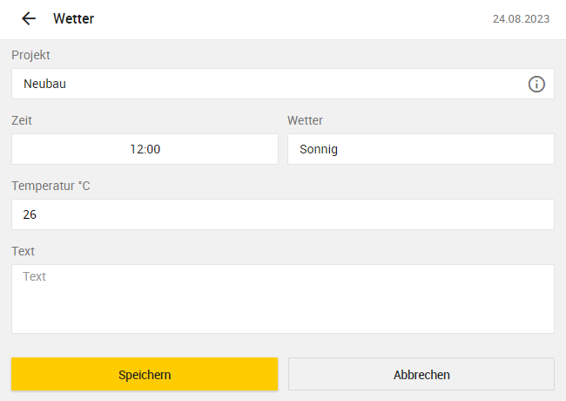This screenshot has width=566, height=401.
Task: Click the 26 temperature input field
Action: pyautogui.click(x=283, y=214)
